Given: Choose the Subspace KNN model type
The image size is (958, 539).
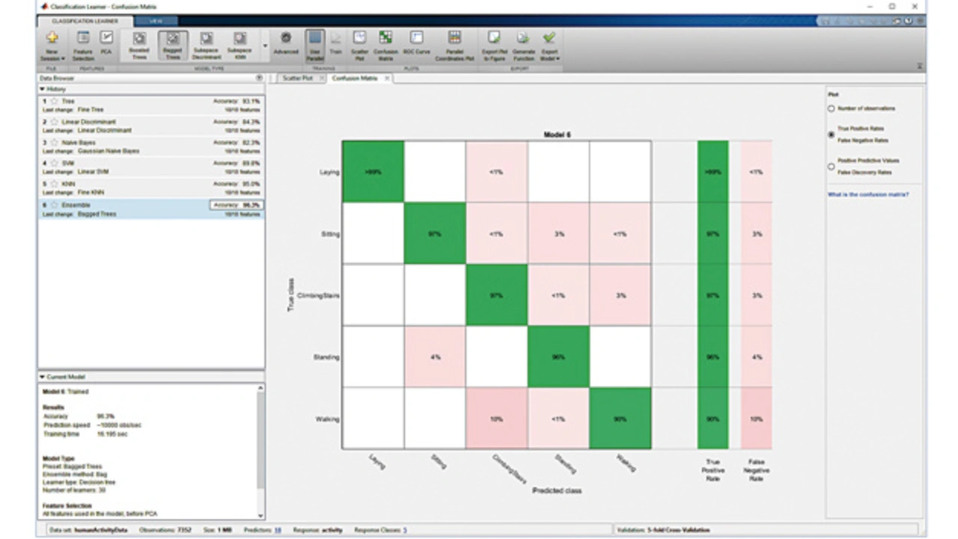Looking at the screenshot, I should point(239,44).
